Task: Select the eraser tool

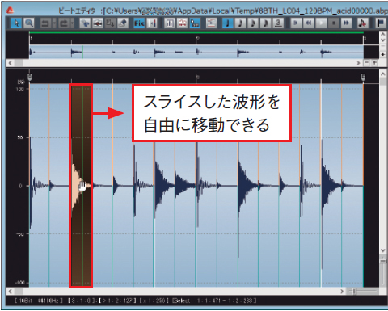Action: point(123,23)
